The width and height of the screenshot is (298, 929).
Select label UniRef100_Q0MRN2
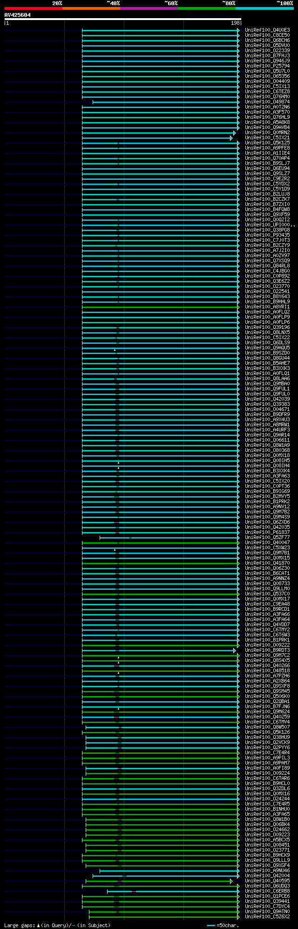click(x=267, y=133)
